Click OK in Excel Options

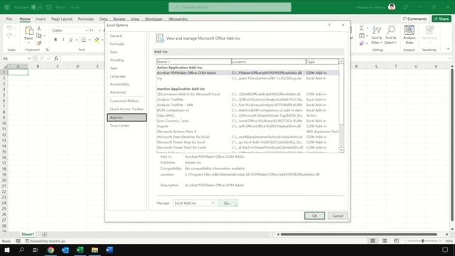(314, 215)
